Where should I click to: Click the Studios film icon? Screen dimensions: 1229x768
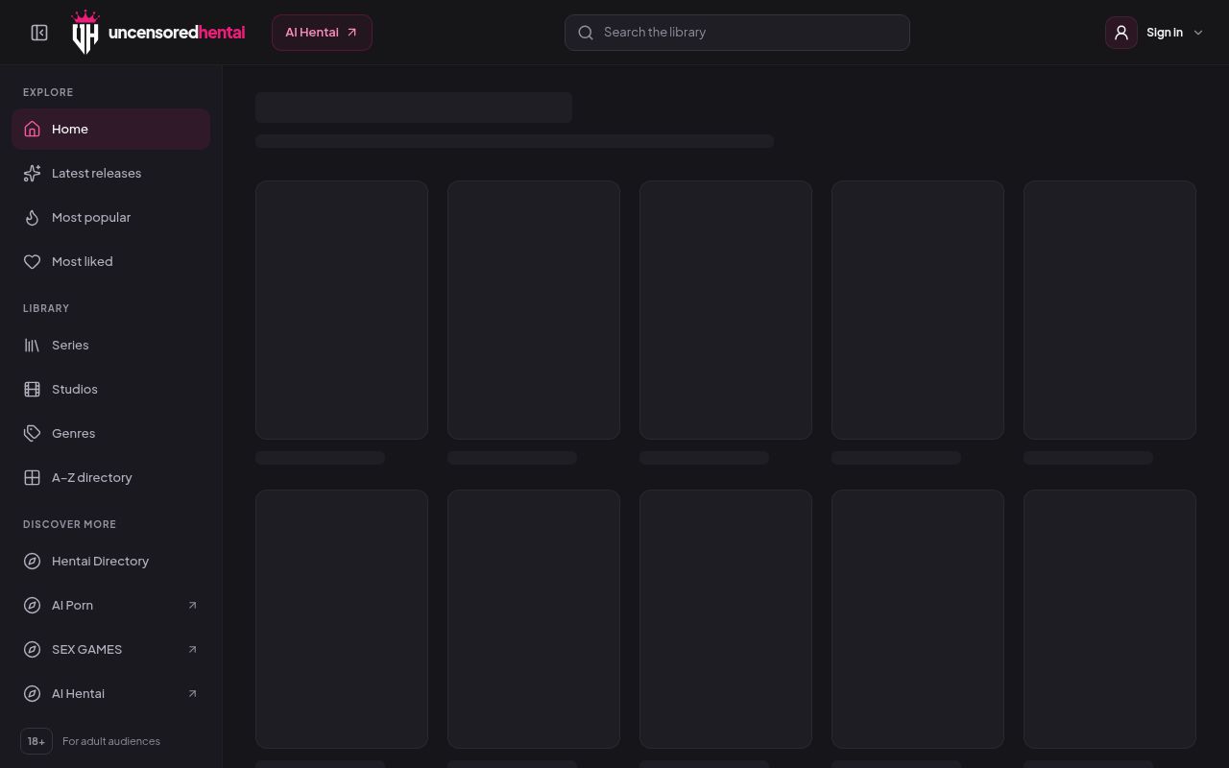32,389
